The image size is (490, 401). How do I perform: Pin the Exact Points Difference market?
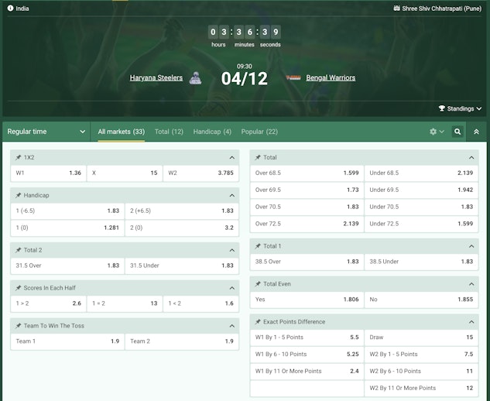pos(258,321)
